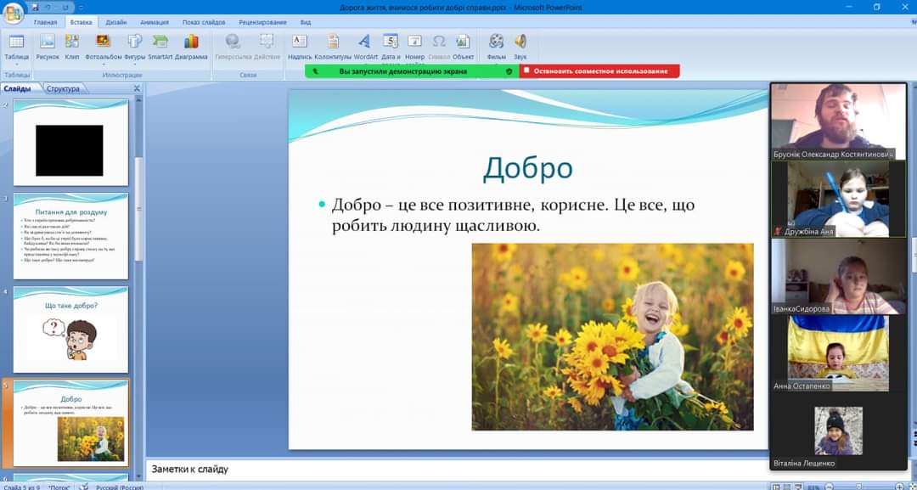Screen dimensions: 917x490
Task: Switch to the Дизайн ribbon tab
Action: coord(115,22)
